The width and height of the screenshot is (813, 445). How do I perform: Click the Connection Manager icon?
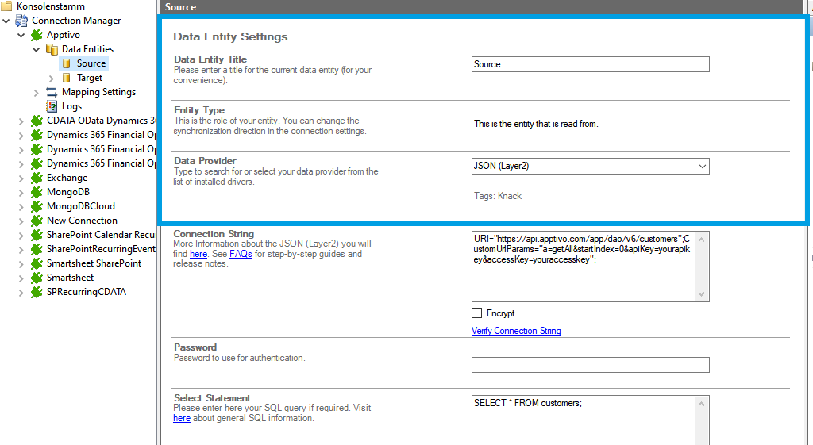[x=21, y=21]
